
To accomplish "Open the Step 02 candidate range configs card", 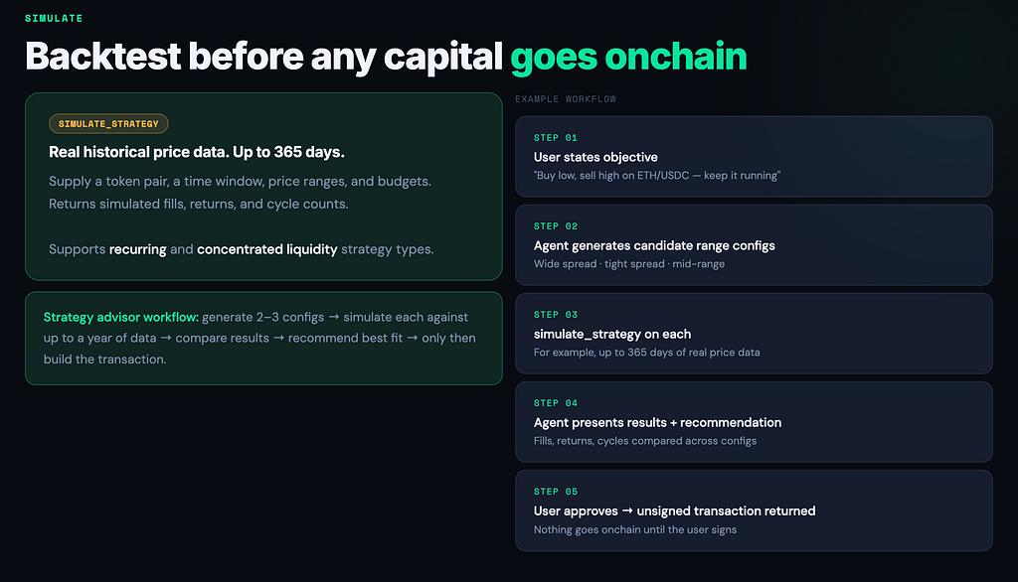I will tap(754, 245).
